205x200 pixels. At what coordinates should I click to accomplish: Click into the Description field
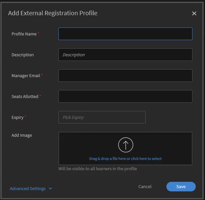point(125,55)
